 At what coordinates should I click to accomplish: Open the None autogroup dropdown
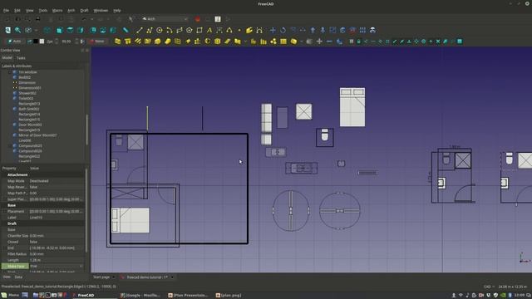click(x=97, y=42)
